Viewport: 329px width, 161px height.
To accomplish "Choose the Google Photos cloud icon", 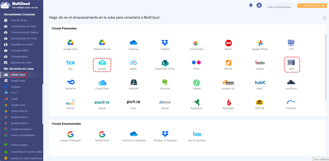I will click(x=260, y=43).
